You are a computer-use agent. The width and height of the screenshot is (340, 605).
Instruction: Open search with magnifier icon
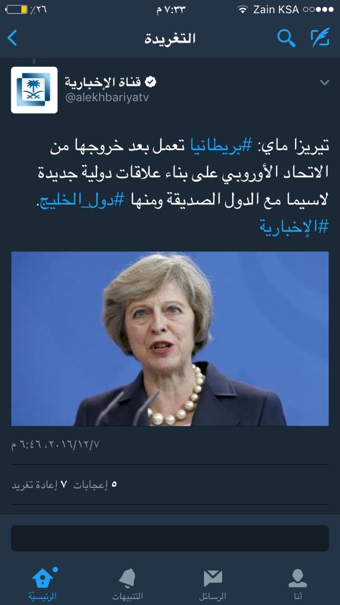pos(286,38)
